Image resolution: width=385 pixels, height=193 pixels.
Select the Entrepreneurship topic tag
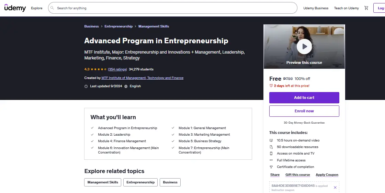140,182
